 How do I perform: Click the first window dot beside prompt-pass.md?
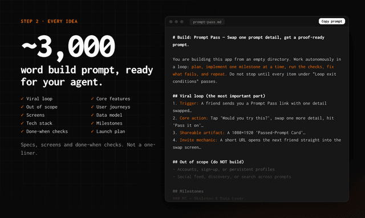[171, 22]
